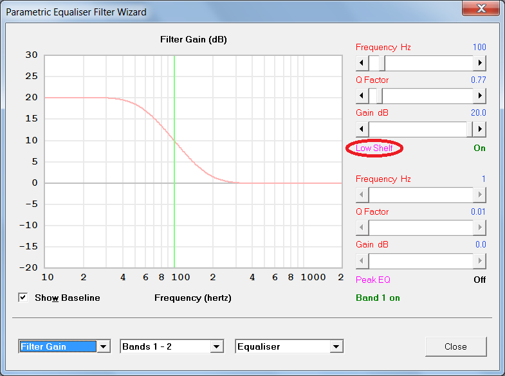Image resolution: width=505 pixels, height=376 pixels.
Task: Open the Bands 1 - 2 dropdown
Action: click(x=216, y=346)
